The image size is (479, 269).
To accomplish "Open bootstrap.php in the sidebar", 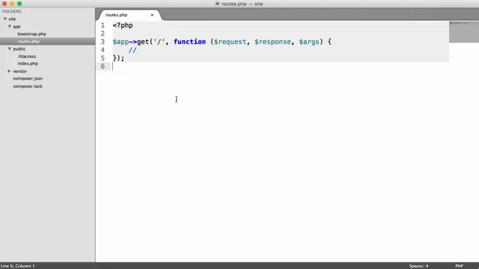I will click(32, 34).
